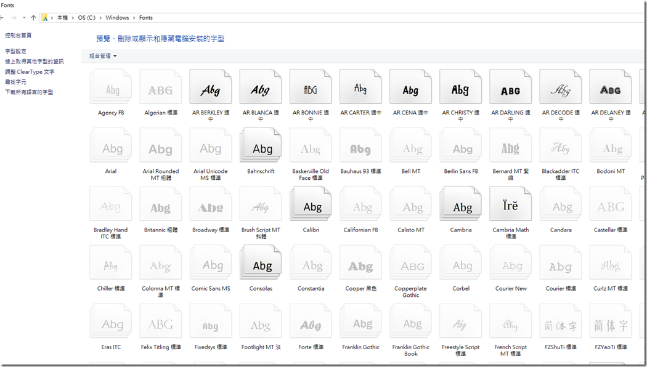Select the Cooper font icon
Image resolution: width=647 pixels, height=367 pixels.
pos(360,262)
